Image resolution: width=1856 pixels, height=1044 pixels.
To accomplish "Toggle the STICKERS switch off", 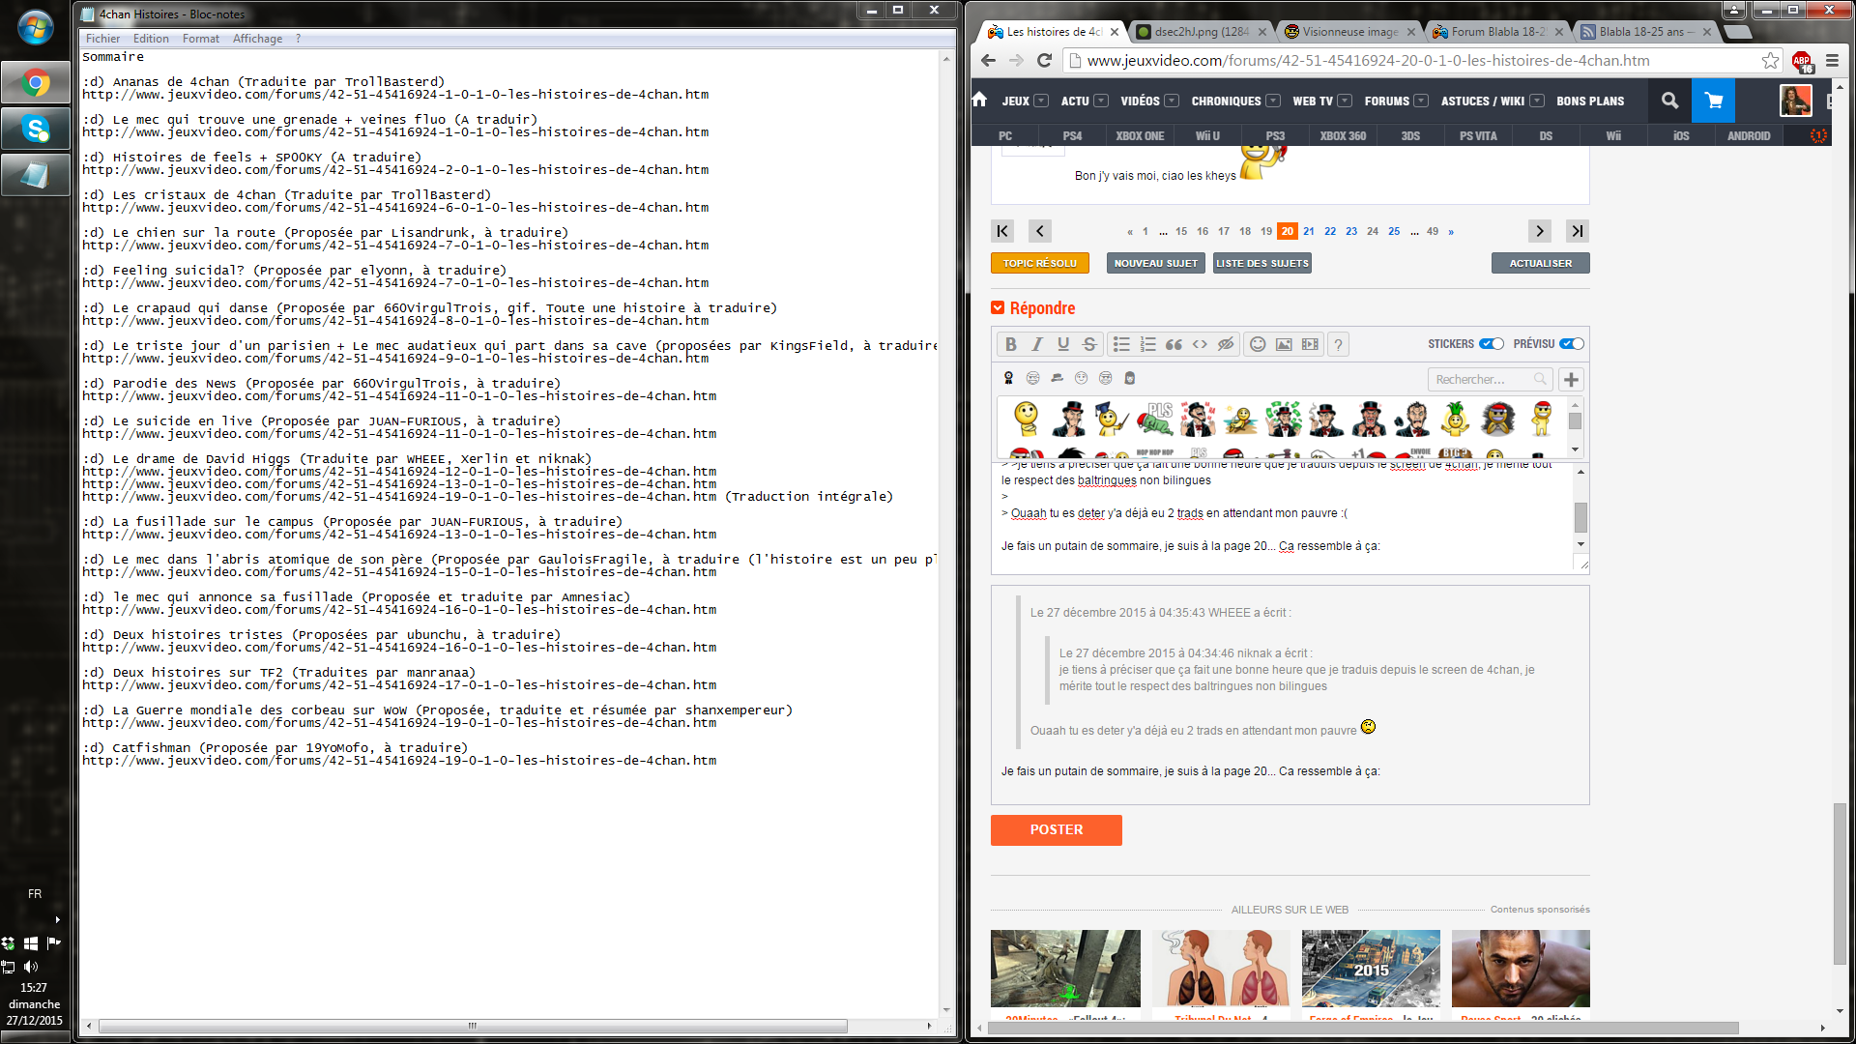I will click(1492, 344).
